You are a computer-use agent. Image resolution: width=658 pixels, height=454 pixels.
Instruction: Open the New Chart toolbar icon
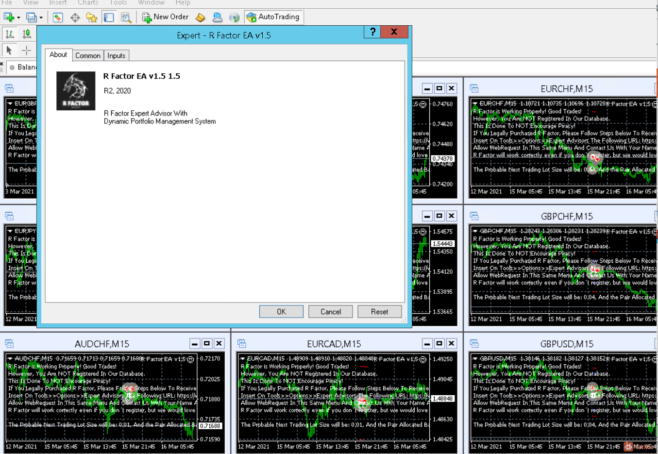pyautogui.click(x=9, y=17)
